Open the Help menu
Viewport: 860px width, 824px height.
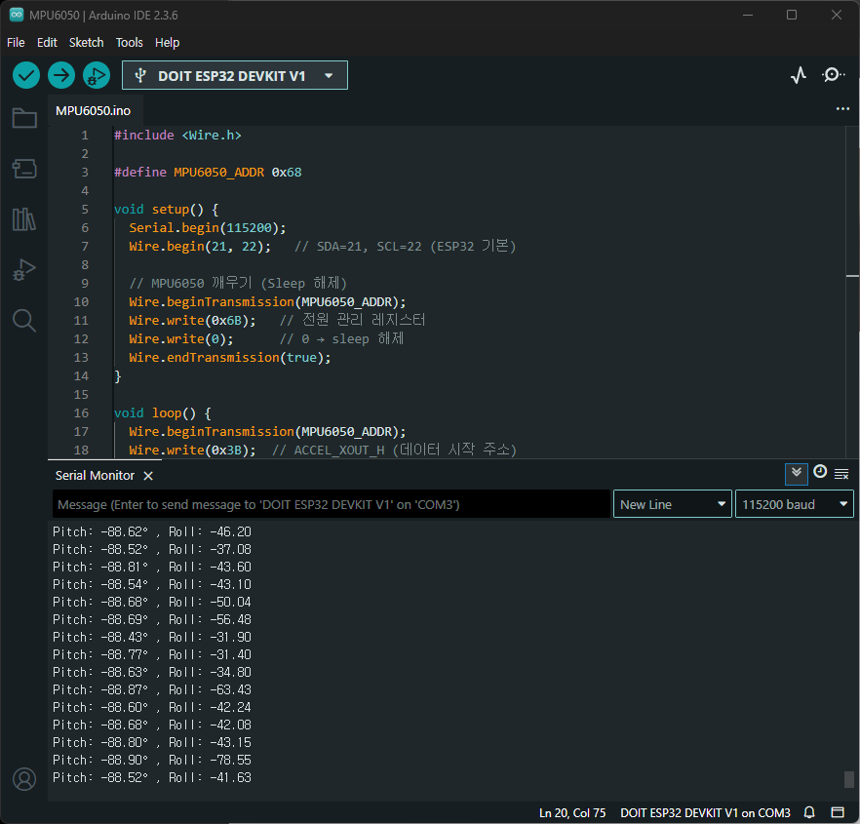[168, 42]
